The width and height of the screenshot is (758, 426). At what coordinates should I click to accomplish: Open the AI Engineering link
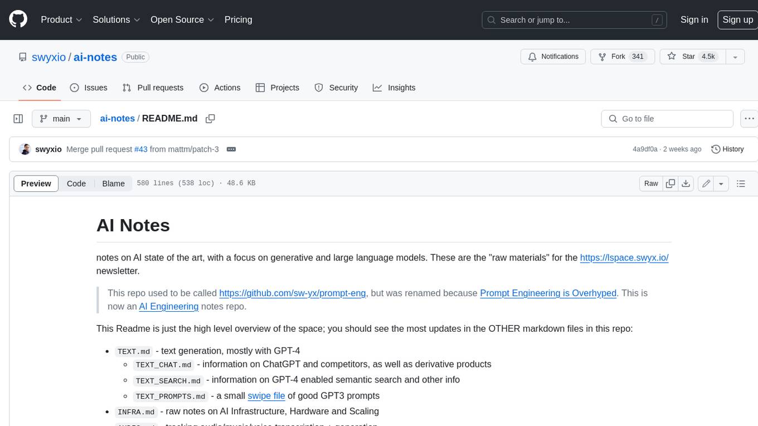tap(169, 306)
